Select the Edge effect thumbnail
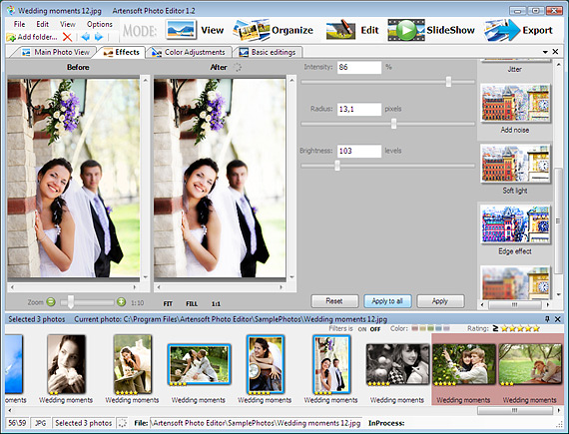 (515, 224)
